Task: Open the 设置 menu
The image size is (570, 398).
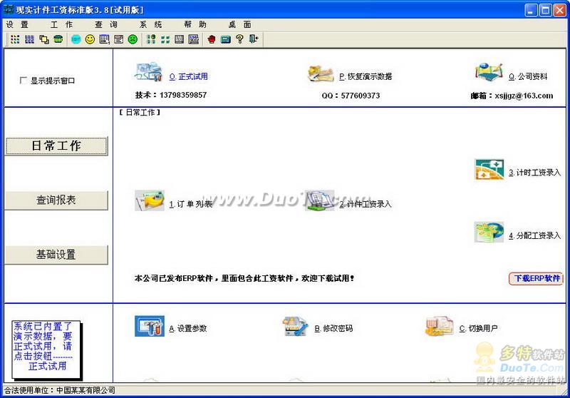Action: (17, 24)
